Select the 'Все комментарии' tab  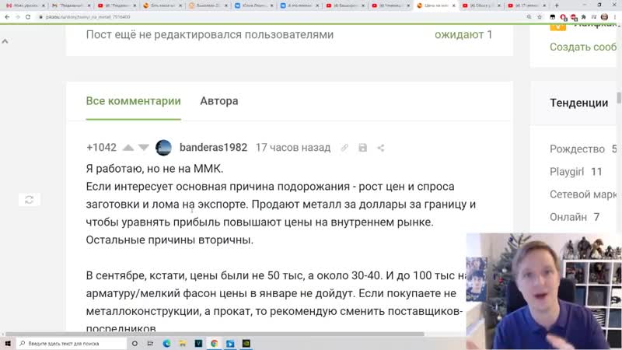[x=133, y=101]
